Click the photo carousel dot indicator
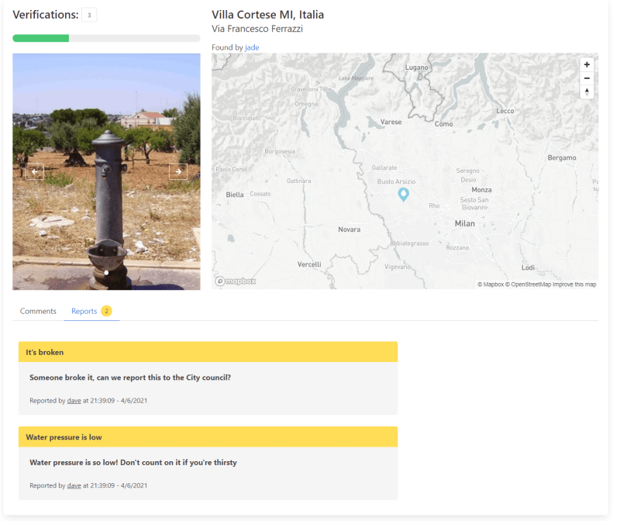 pyautogui.click(x=106, y=273)
